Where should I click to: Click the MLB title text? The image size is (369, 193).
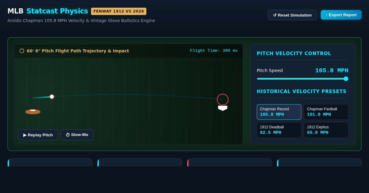(x=15, y=11)
